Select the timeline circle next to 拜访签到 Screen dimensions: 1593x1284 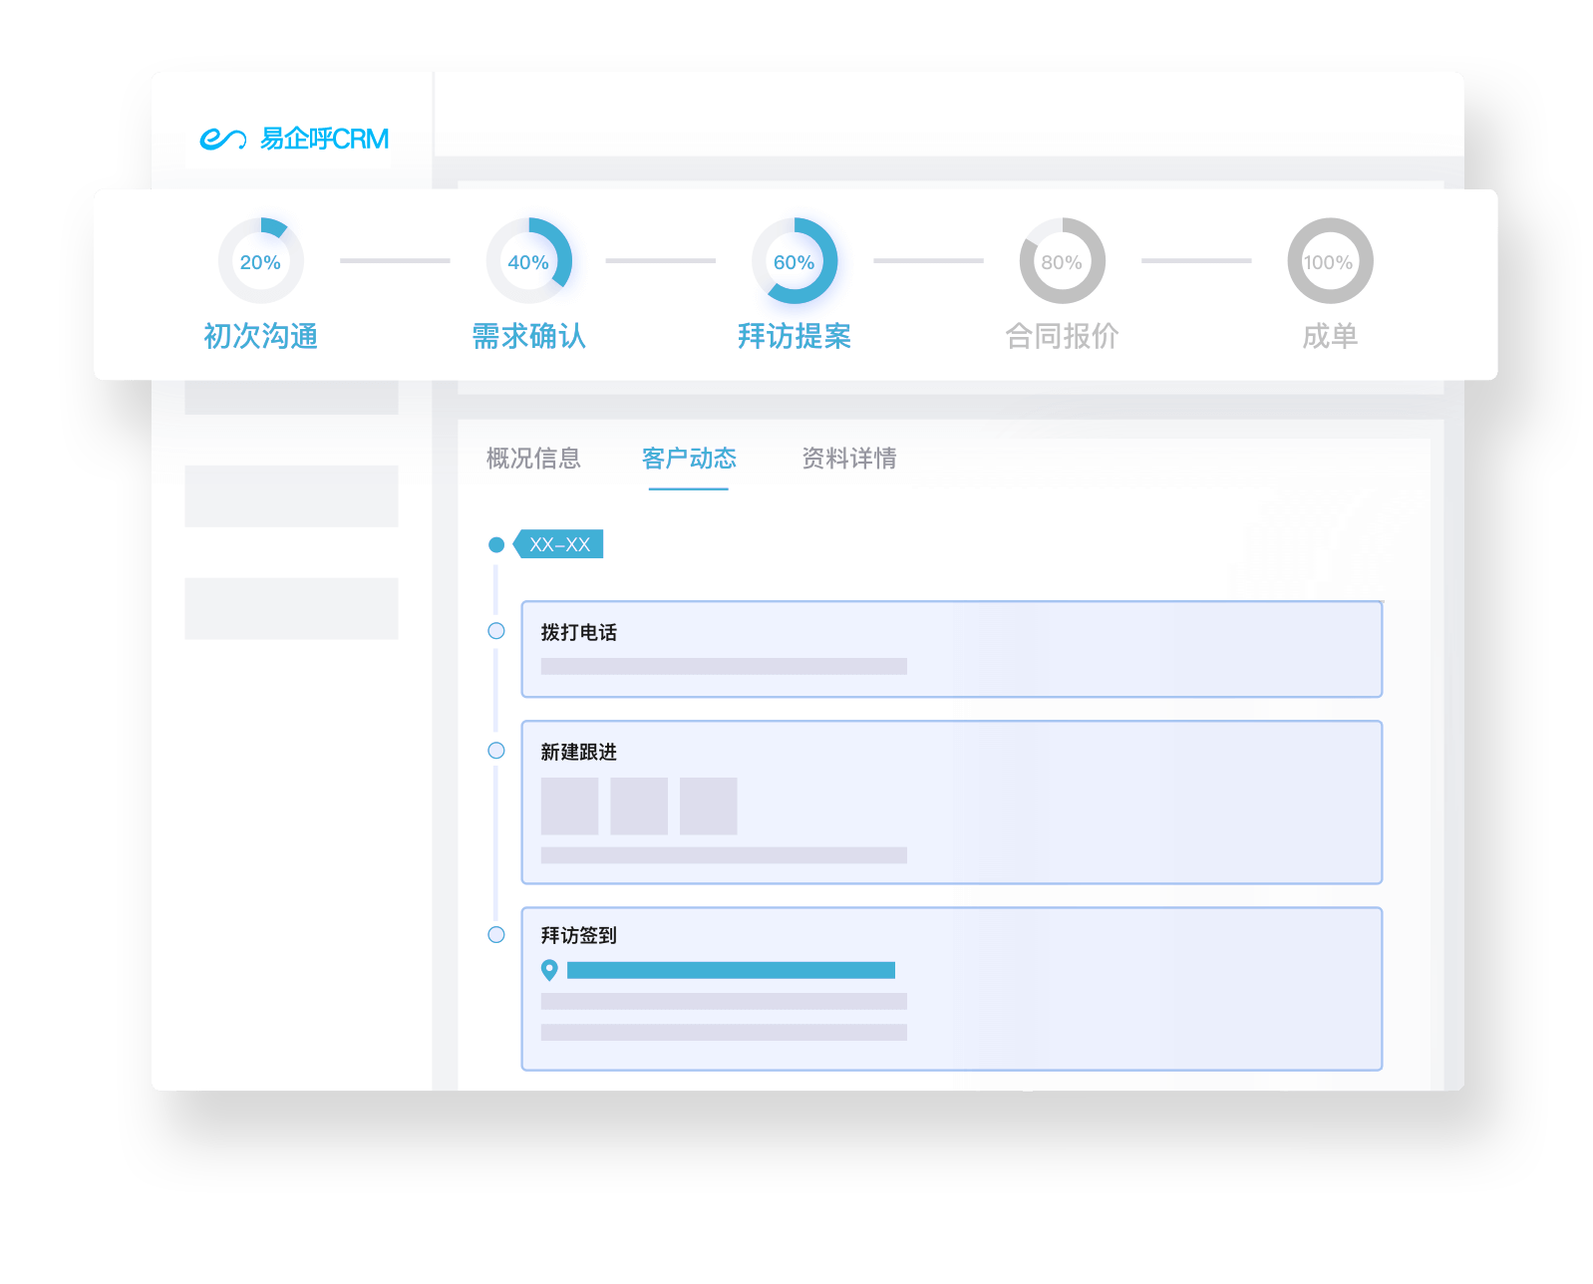tap(496, 935)
